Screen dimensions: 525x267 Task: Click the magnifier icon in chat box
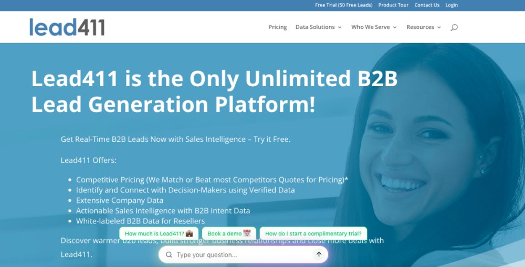[169, 255]
